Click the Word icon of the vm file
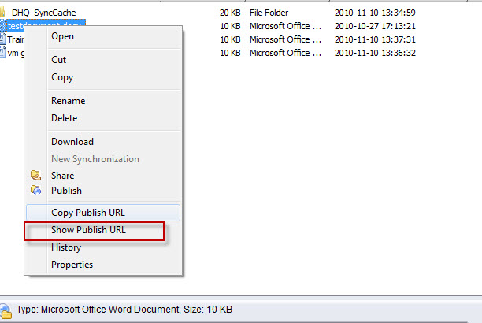This screenshot has width=482, height=323. 3,53
